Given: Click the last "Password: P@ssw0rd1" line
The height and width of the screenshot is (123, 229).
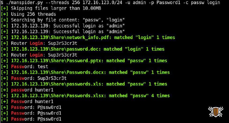Looking at the screenshot, I should [x=31, y=119].
